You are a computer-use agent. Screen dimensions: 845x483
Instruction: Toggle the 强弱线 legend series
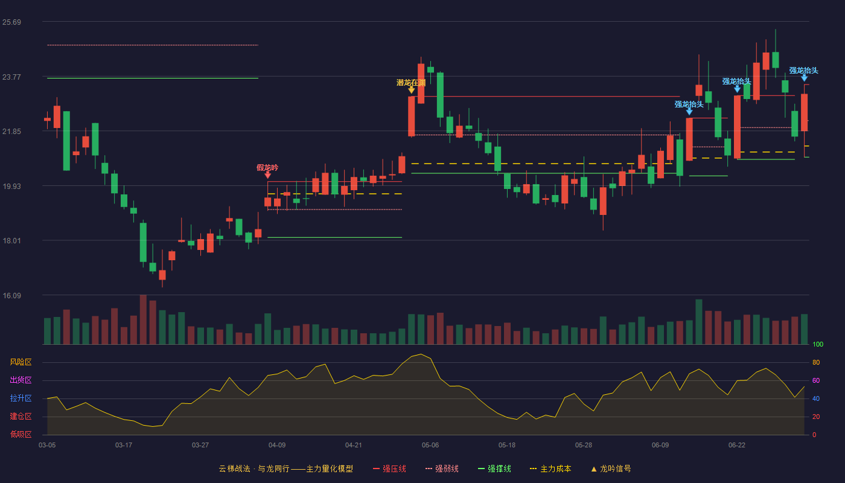tap(442, 469)
